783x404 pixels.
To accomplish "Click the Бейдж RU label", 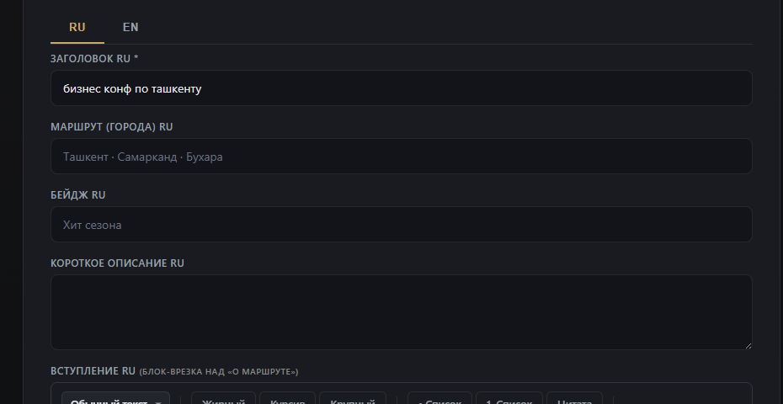I will pos(78,194).
